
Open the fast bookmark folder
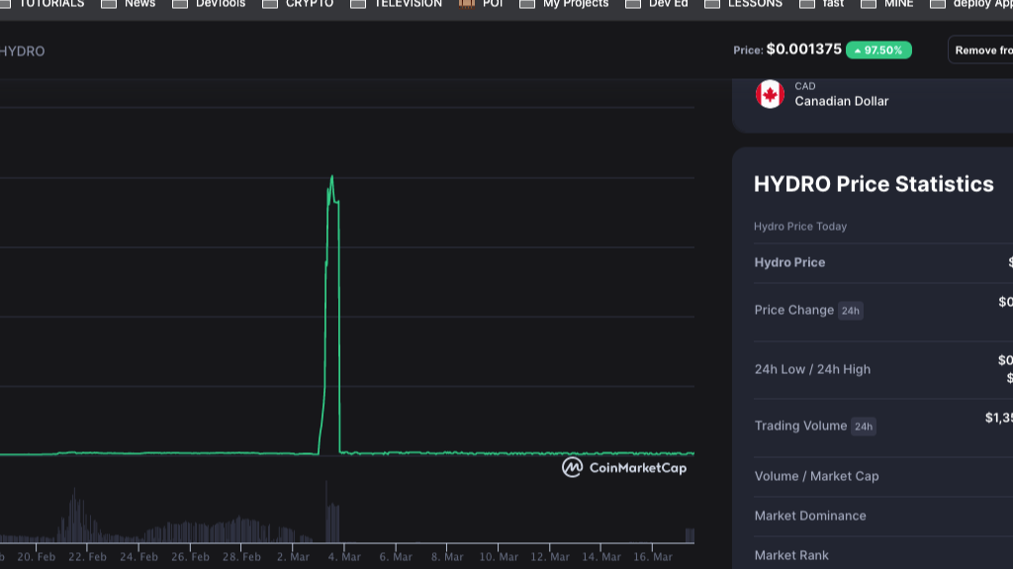[x=822, y=4]
